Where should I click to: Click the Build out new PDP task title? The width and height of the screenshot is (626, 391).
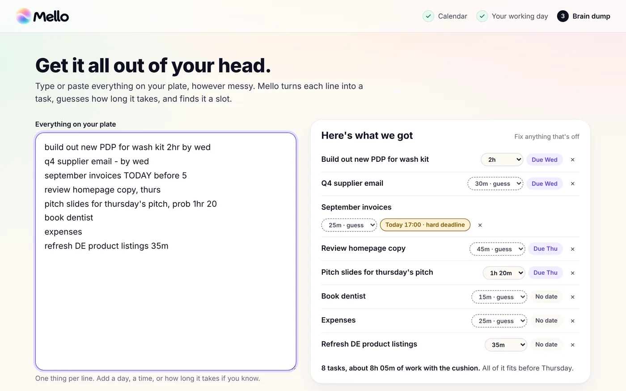tap(375, 159)
